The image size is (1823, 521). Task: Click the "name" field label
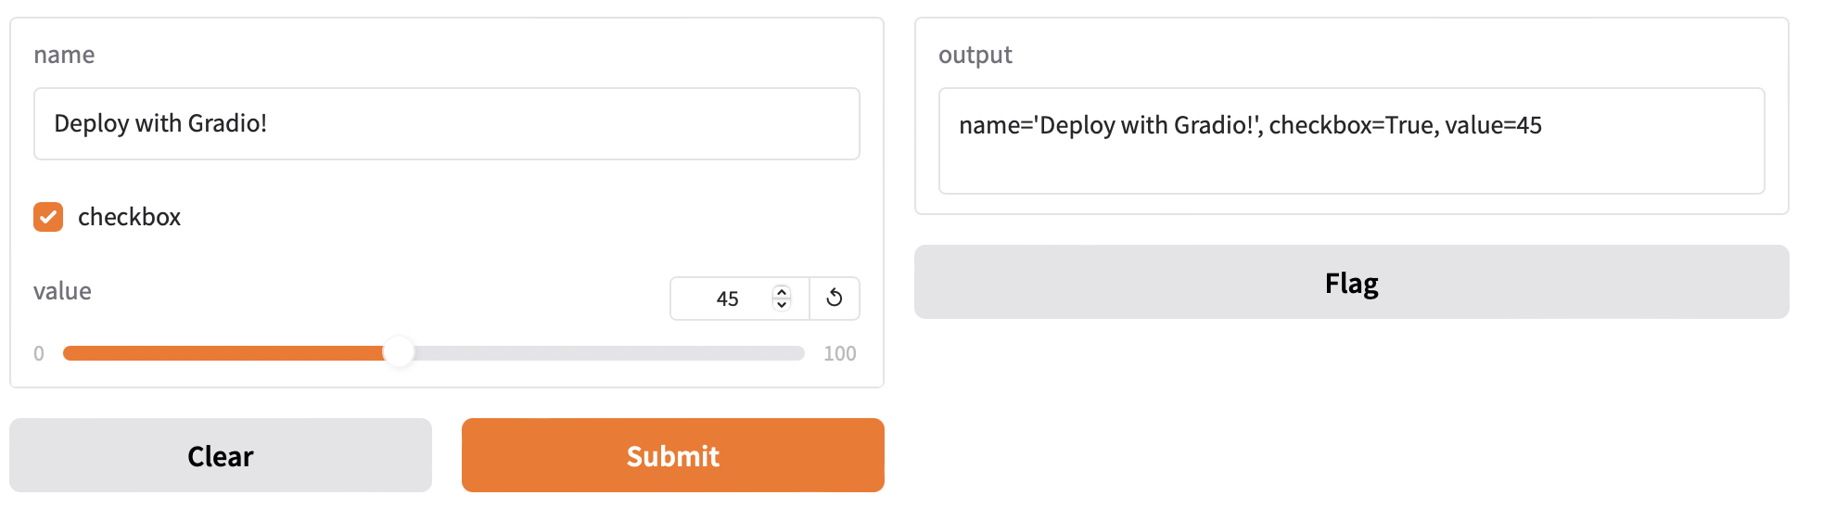[64, 55]
